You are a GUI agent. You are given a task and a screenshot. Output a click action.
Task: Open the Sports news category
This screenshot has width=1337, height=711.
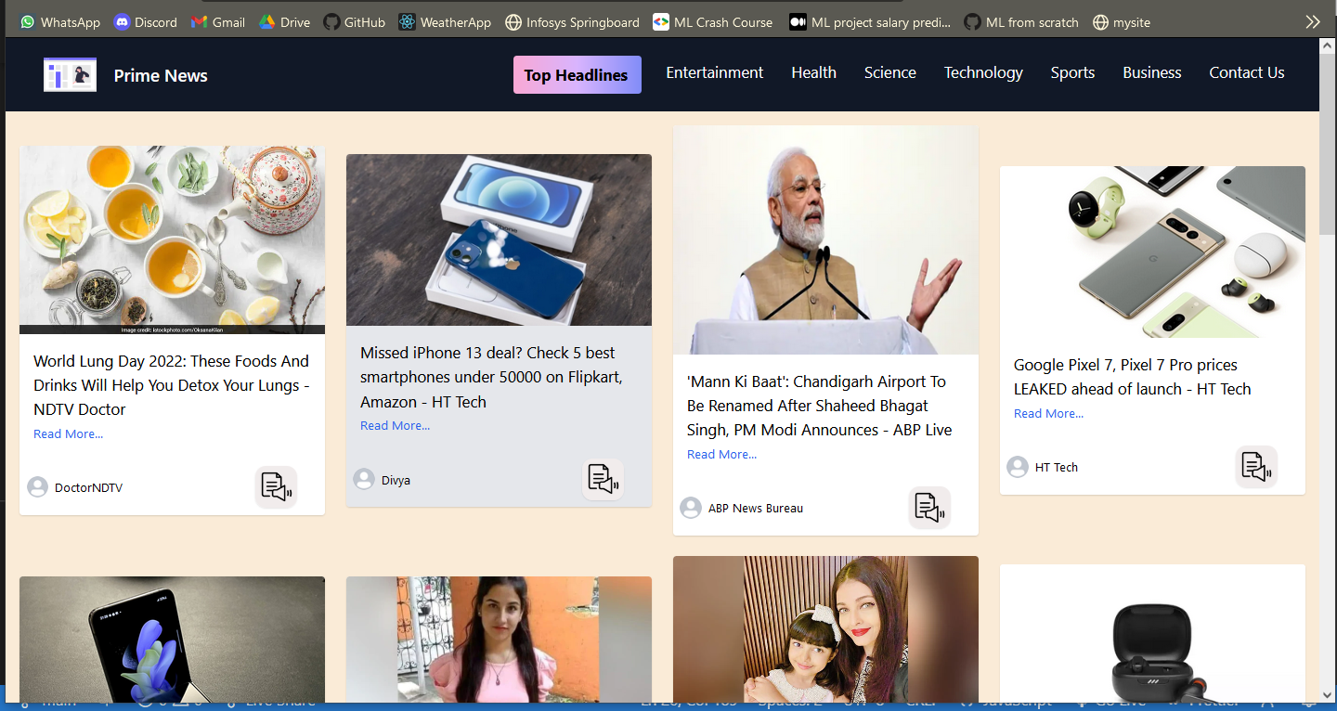coord(1072,72)
